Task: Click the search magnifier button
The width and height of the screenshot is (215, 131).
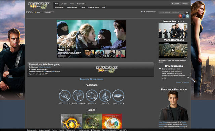Action: pyautogui.click(x=187, y=12)
